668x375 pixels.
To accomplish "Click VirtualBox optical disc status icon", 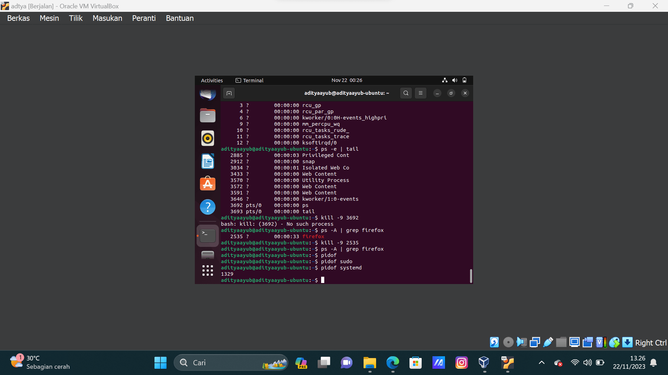I will 508,342.
